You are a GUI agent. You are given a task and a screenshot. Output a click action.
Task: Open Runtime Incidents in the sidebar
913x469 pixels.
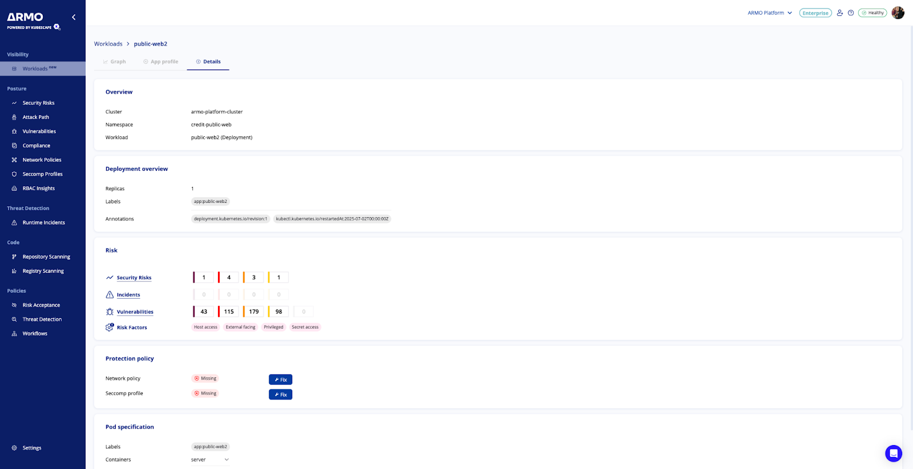(x=43, y=223)
